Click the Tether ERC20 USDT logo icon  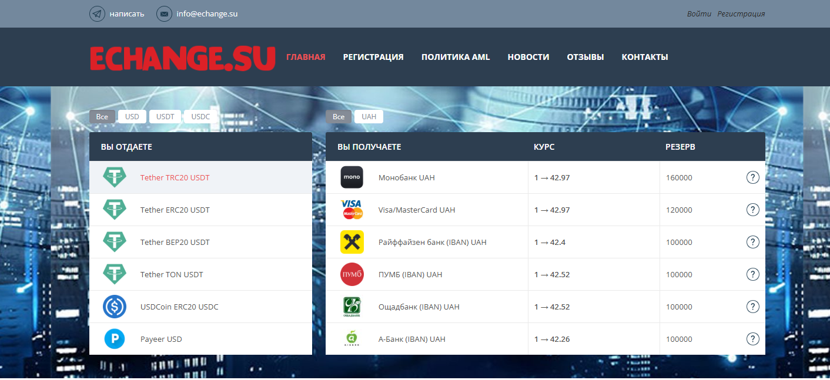(115, 210)
